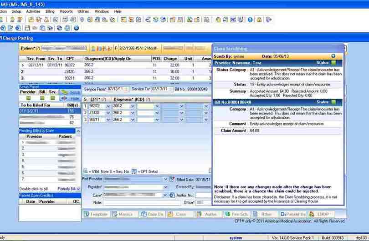Open first Diagnosis dropdown on line 1
369x241 pixels.
tap(133, 106)
